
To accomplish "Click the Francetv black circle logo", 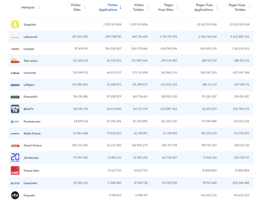I will pos(15,195).
